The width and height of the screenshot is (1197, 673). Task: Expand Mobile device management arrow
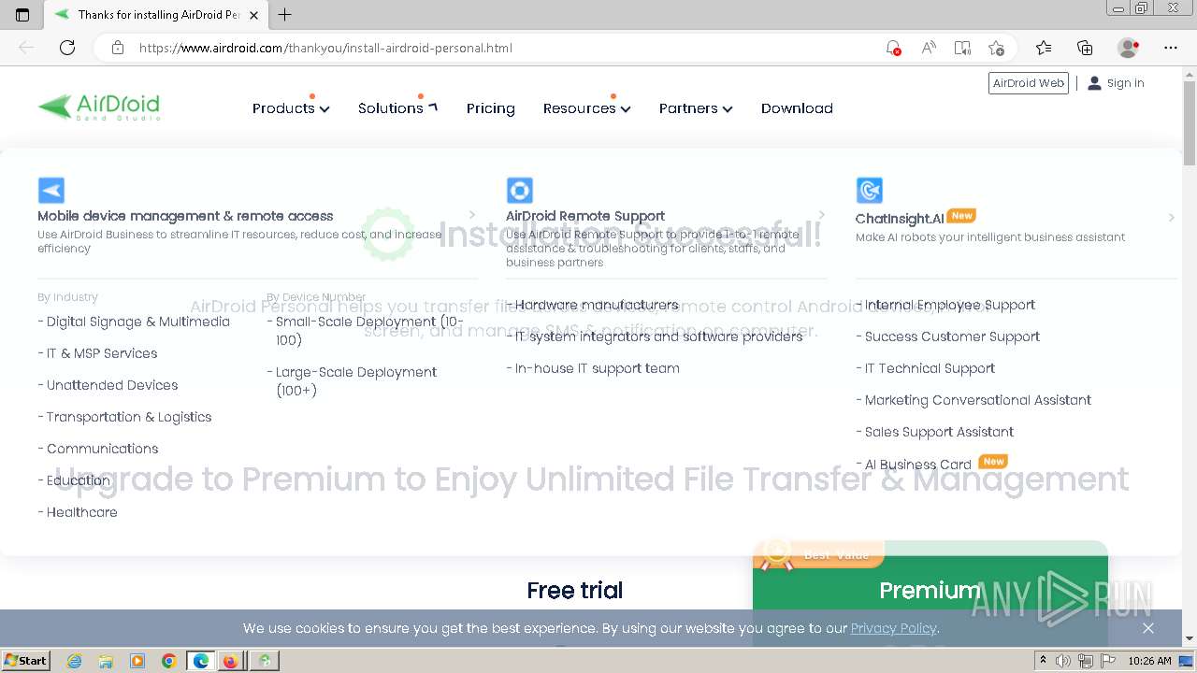tap(471, 216)
